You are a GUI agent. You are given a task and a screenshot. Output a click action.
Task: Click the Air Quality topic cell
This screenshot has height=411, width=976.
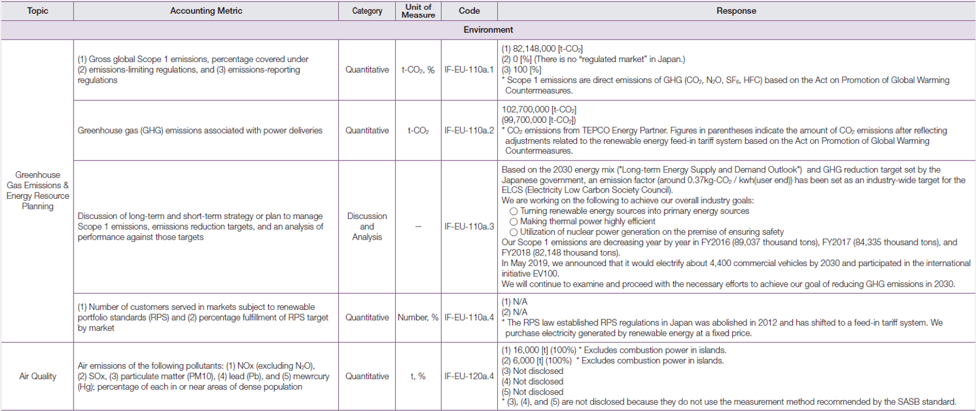tap(37, 376)
